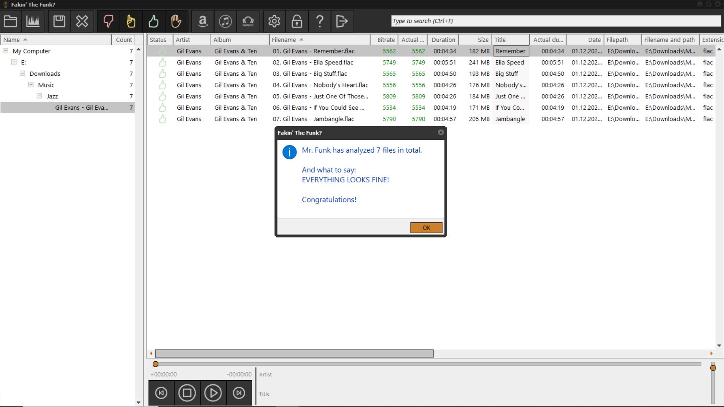Click the padlock license icon
Screen dimensions: 724x407
tap(297, 21)
